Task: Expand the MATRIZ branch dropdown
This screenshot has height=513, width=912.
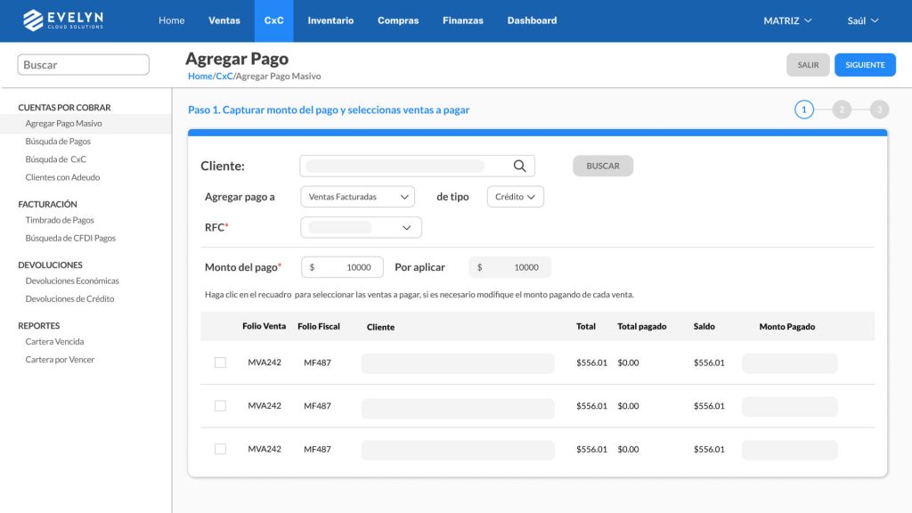Action: point(787,20)
